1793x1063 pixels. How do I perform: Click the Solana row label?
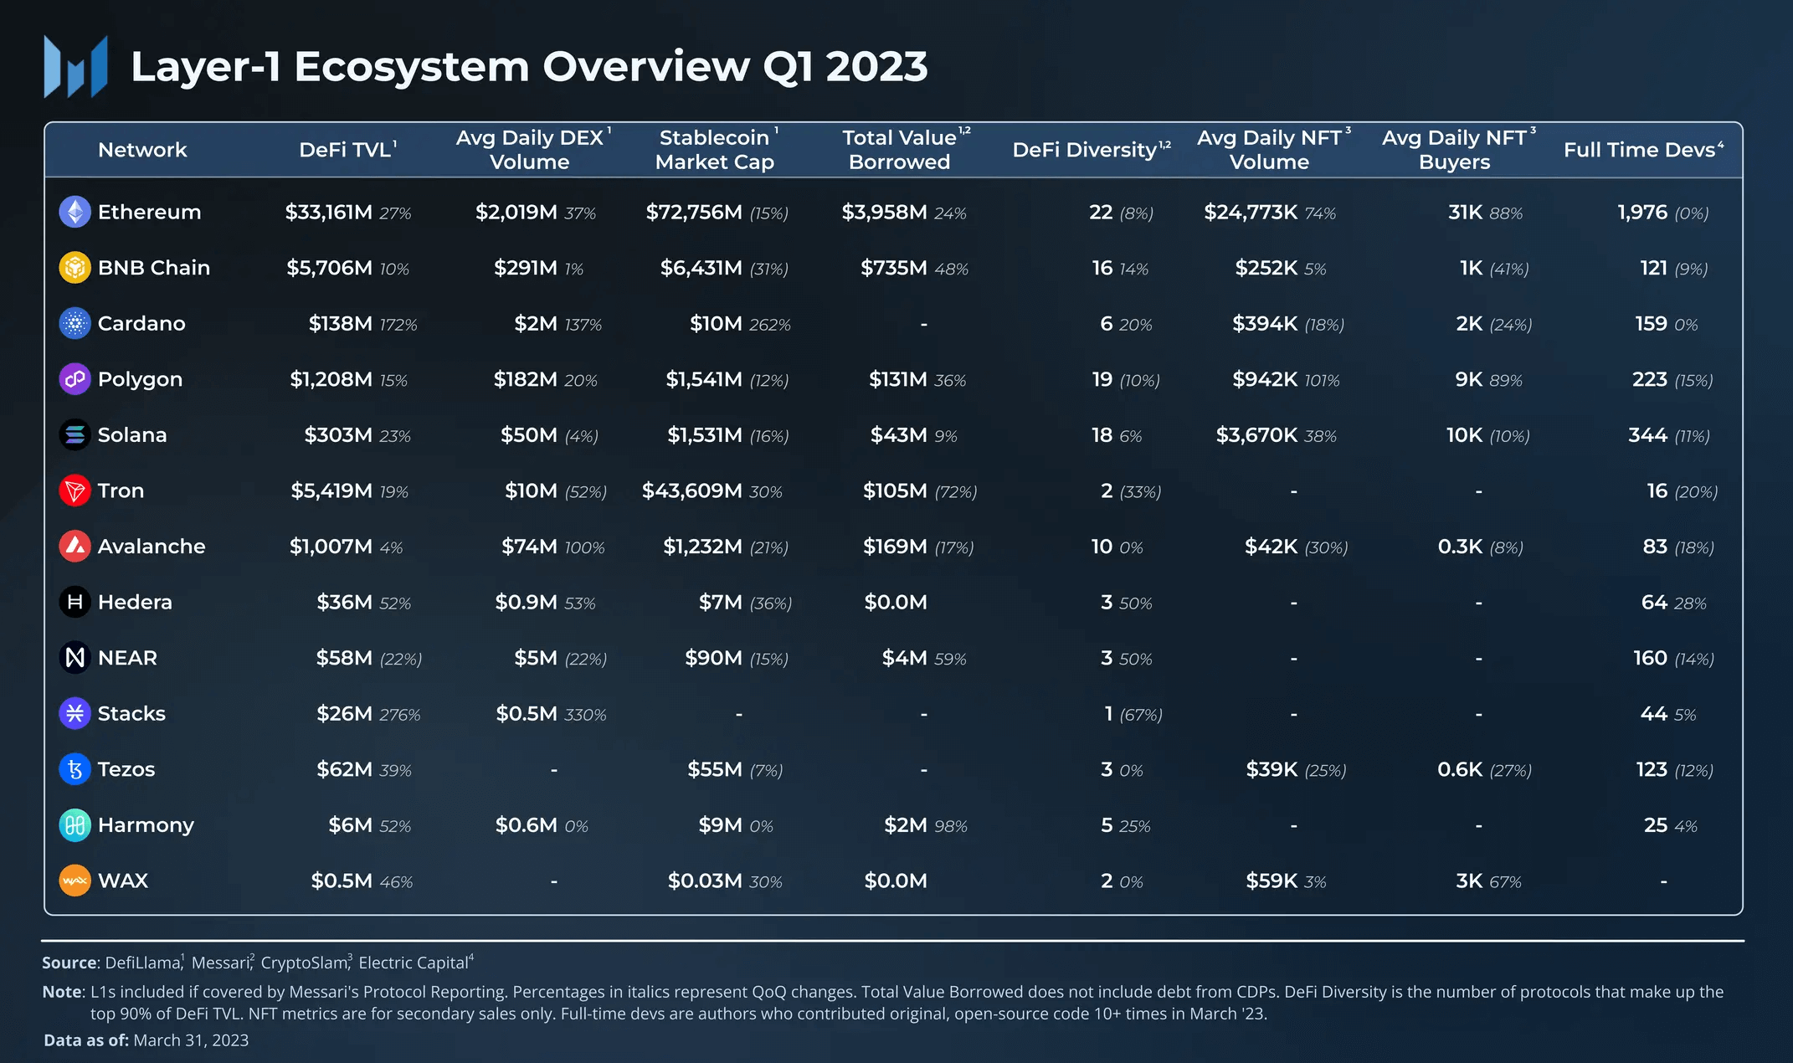[x=132, y=434]
